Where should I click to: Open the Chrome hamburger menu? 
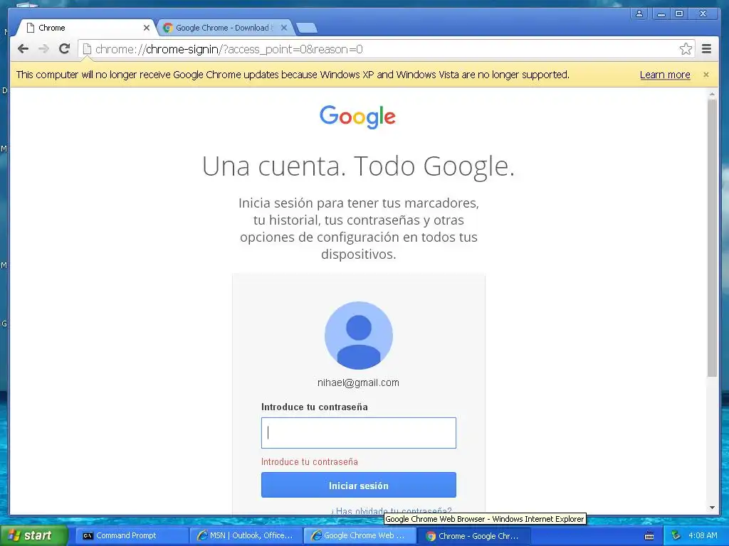click(706, 49)
